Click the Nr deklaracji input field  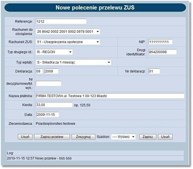(154, 71)
